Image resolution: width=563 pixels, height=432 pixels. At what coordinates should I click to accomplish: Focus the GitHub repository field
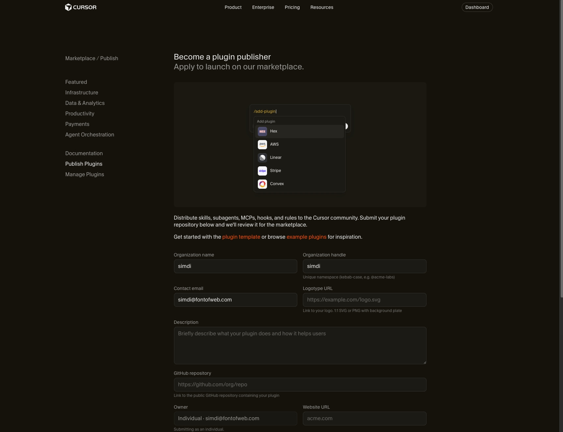(x=300, y=385)
